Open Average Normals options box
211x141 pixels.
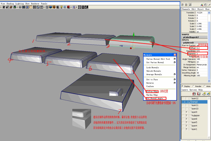(174, 74)
